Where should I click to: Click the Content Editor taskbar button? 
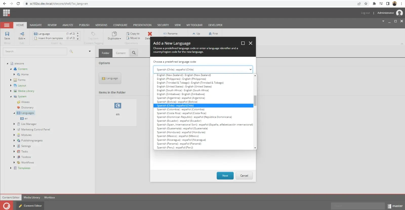[x=30, y=206]
